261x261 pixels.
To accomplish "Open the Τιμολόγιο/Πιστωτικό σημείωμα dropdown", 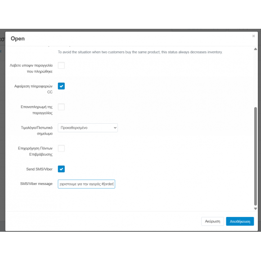I will pyautogui.click(x=88, y=128).
